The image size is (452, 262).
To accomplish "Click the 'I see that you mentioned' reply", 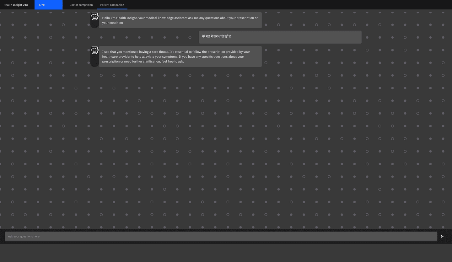I will pos(180,56).
